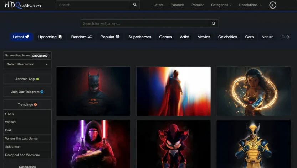
Task: Click the right arrow to scroll category tabs
Action: 288,37
